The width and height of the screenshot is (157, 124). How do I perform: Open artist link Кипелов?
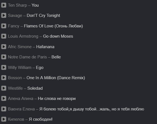coord(16,119)
